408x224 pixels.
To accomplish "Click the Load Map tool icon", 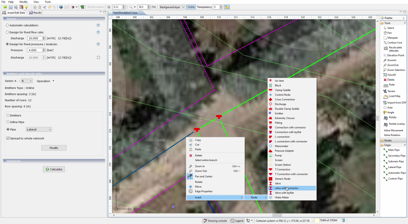I will pos(386,96).
